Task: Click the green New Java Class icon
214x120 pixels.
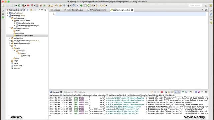Action: pyautogui.click(x=44, y=6)
